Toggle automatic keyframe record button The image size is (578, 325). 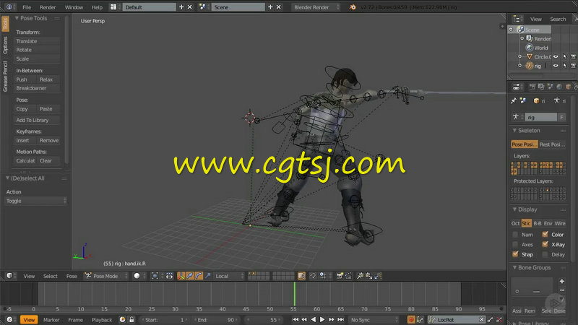(x=411, y=319)
